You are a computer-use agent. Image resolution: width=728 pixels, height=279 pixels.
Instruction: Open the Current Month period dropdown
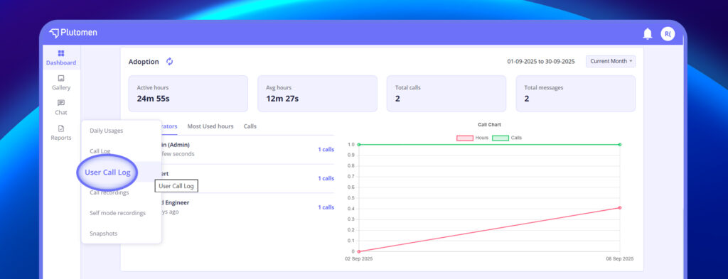tap(611, 61)
